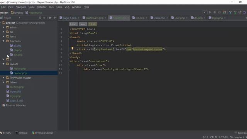Click the lightbulb intention icon on line 6

(x=72, y=49)
